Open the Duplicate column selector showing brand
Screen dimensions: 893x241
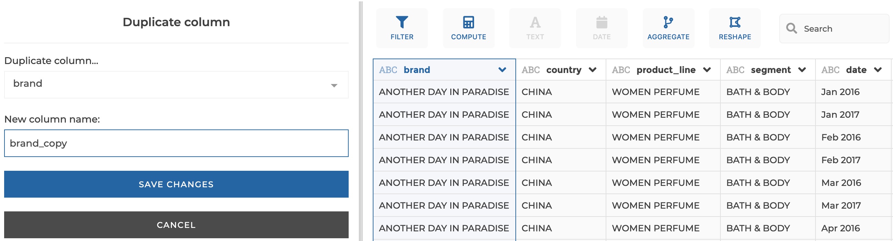176,85
